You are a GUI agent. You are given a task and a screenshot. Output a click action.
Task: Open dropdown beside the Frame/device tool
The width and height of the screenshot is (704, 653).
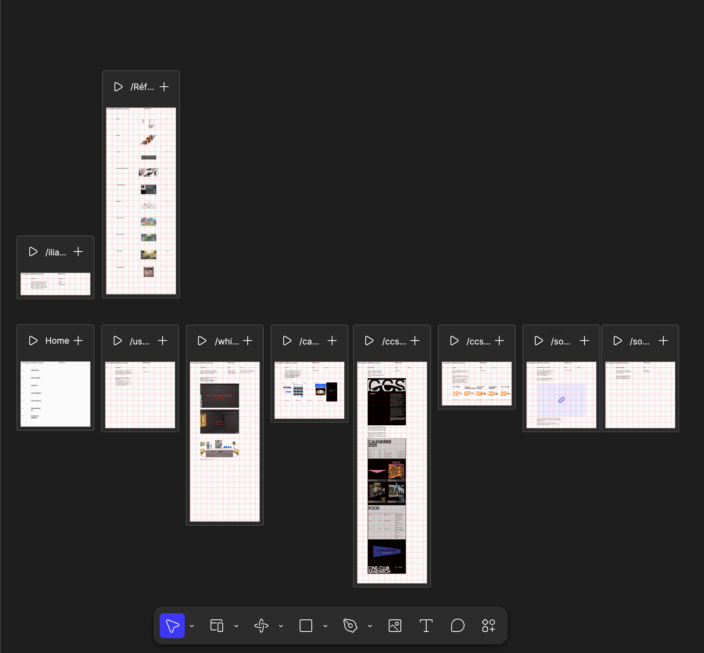coord(236,626)
